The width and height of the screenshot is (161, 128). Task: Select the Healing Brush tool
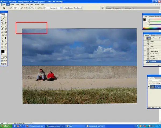pyautogui.click(x=2, y=26)
